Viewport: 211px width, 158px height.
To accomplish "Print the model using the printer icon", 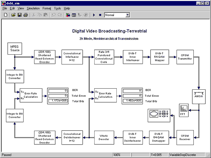I will click(26, 15).
